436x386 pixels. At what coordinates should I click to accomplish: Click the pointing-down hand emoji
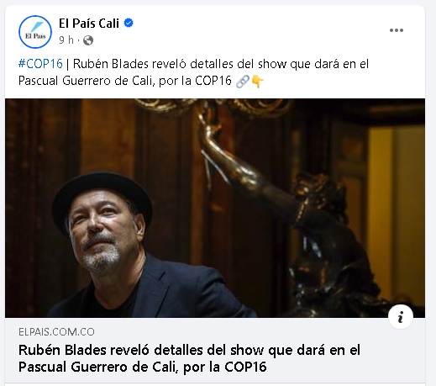258,82
